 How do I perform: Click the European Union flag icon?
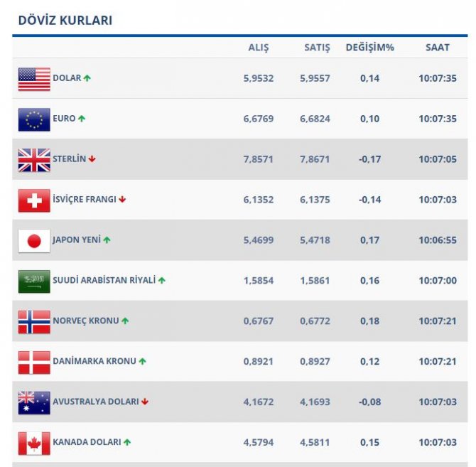click(x=34, y=119)
